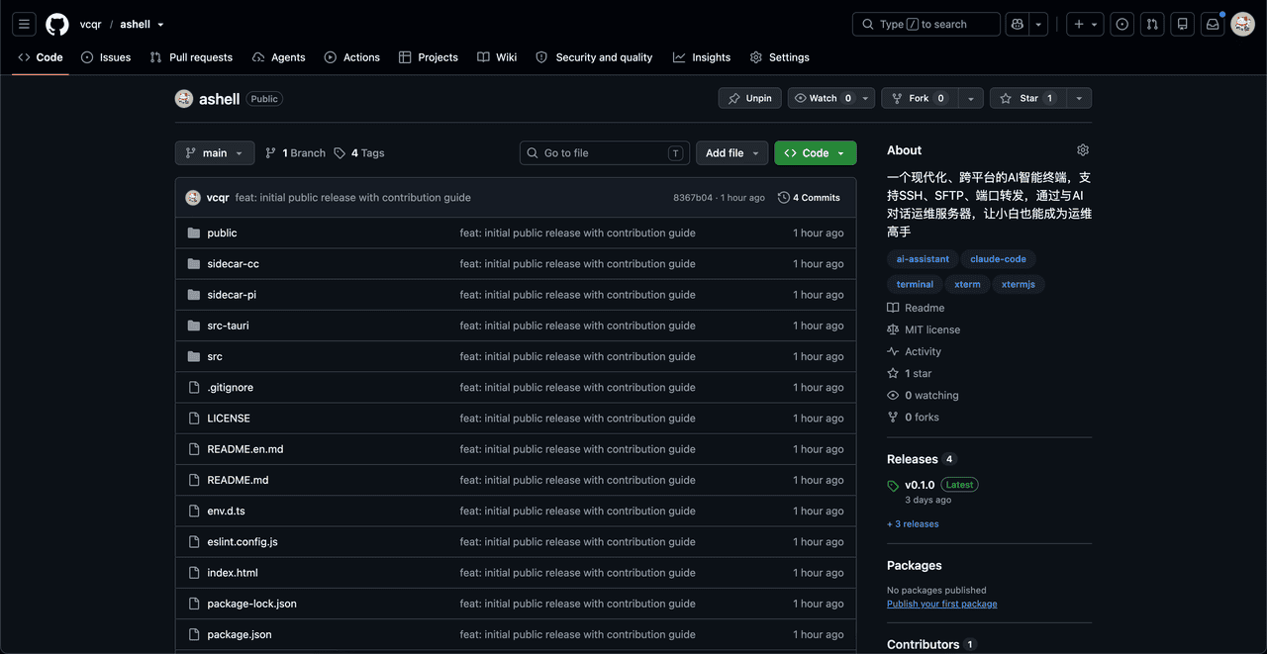Open the green Code clone dropdown
The image size is (1267, 654).
coord(816,153)
